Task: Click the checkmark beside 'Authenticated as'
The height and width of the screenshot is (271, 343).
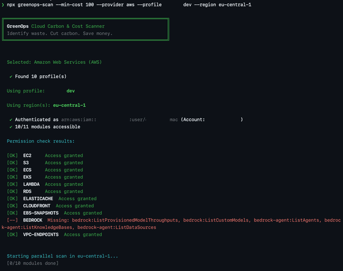Action: pyautogui.click(x=11, y=120)
